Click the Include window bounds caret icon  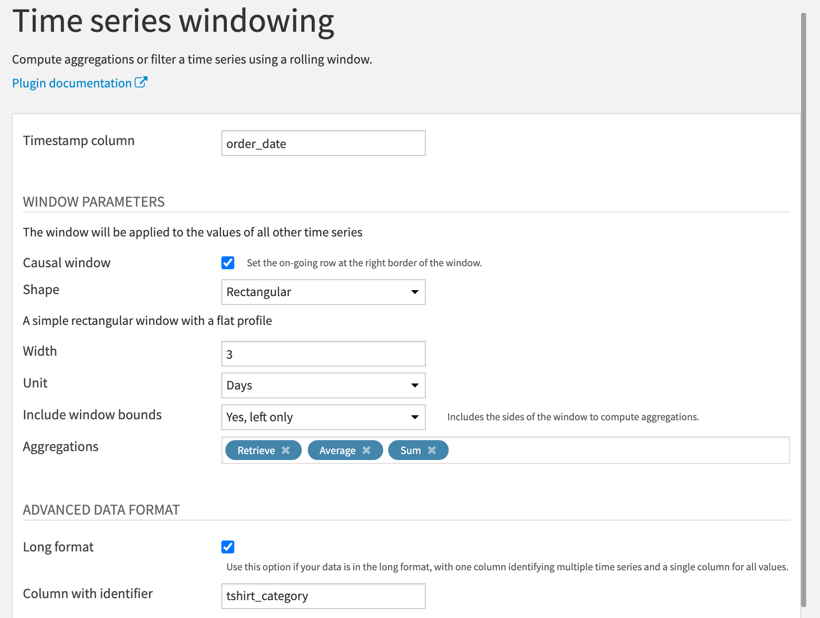tap(414, 417)
